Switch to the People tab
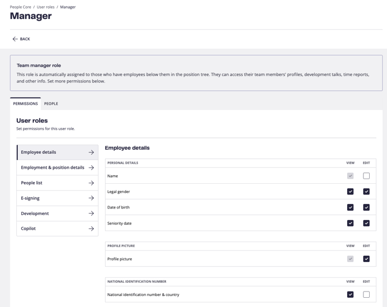This screenshot has height=307, width=387. coord(51,104)
